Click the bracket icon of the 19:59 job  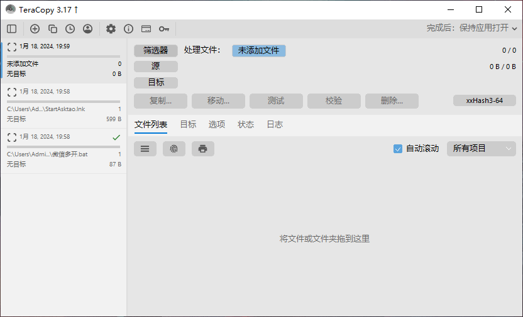(x=12, y=46)
